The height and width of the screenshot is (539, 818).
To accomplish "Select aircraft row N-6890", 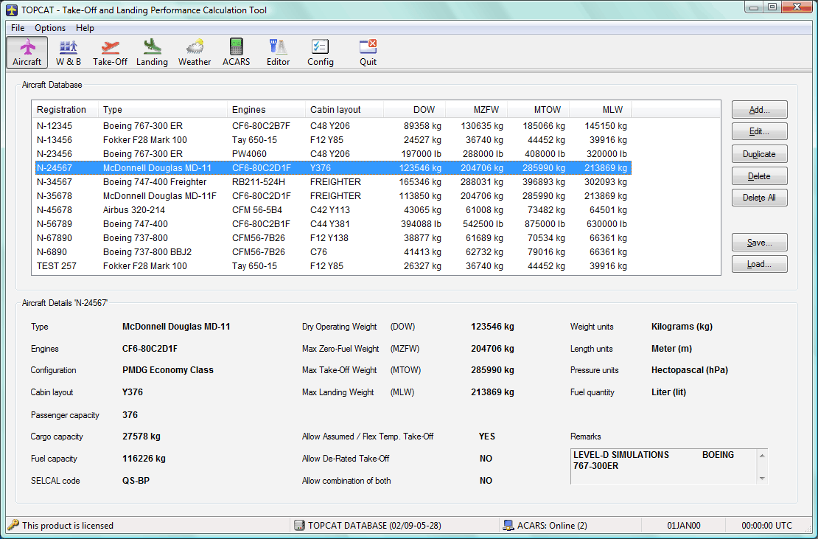I will tap(332, 252).
